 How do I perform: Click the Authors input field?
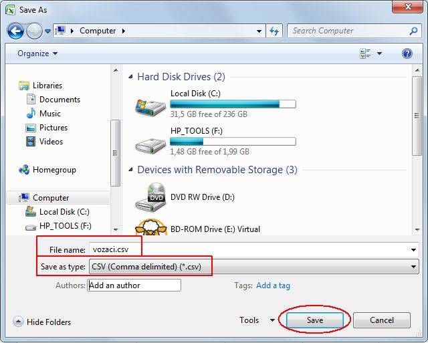[134, 285]
